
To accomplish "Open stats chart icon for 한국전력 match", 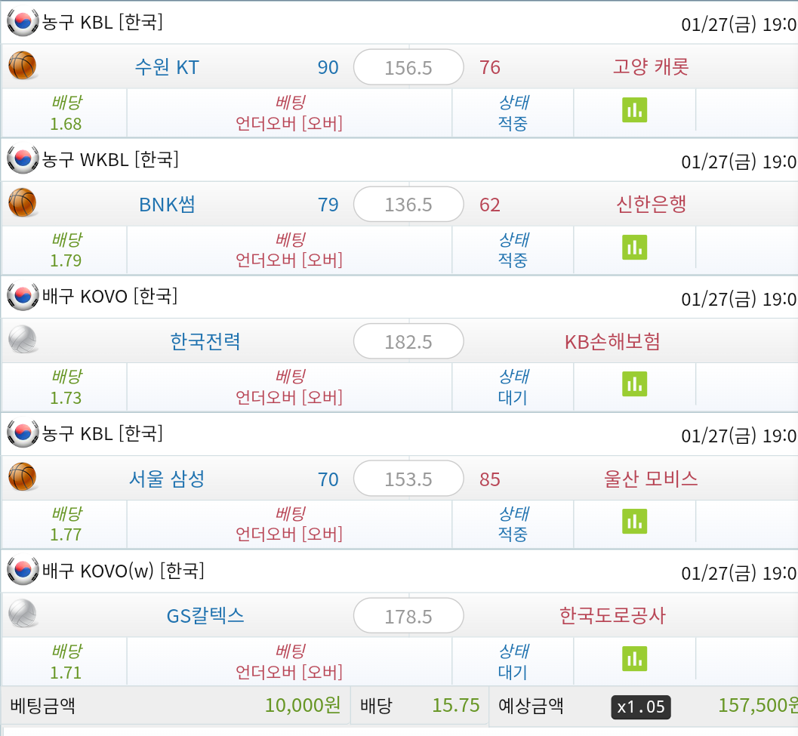I will [634, 384].
